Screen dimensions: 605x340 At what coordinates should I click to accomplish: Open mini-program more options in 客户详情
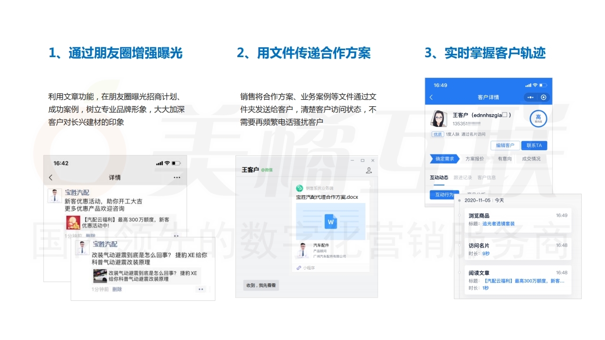coord(530,97)
